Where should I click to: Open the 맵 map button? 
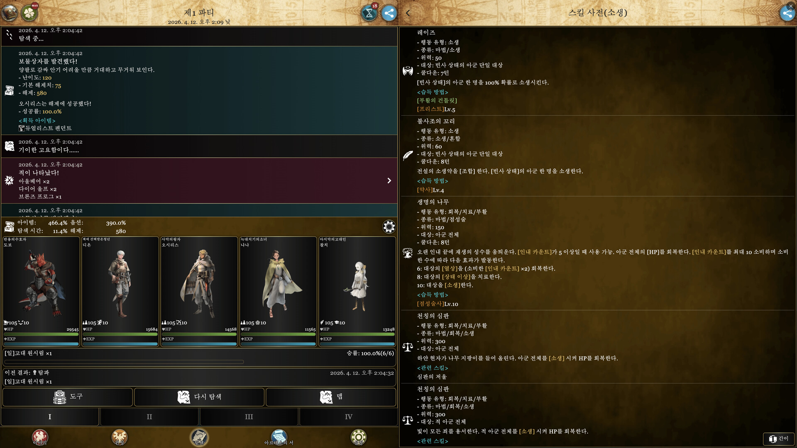click(331, 397)
